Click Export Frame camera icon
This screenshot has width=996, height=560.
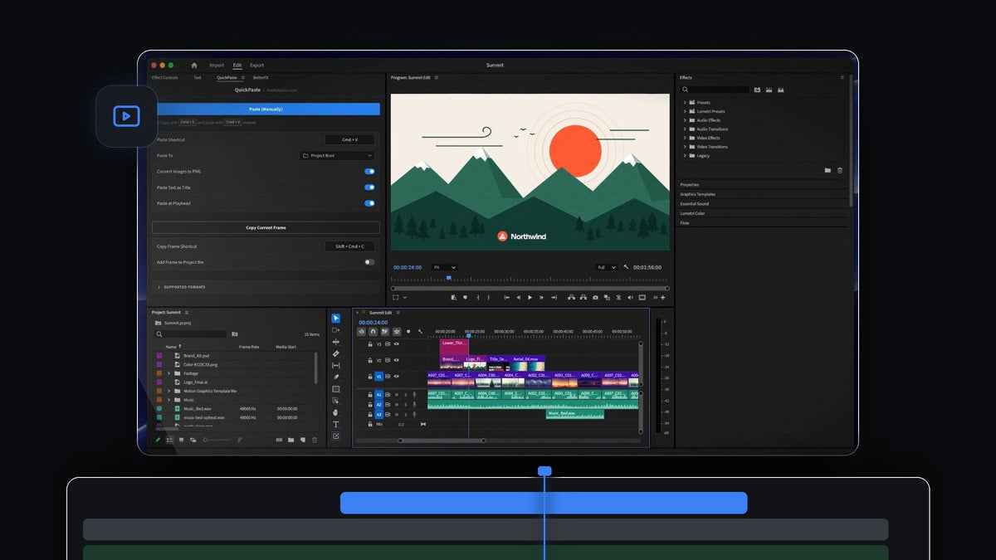(595, 298)
